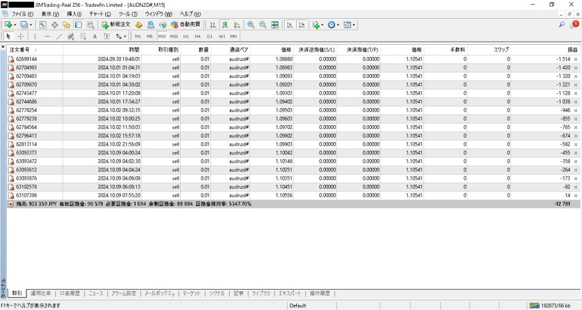Expand the periodicity clock dropdown
Viewport: 582px width, 310px height.
(x=339, y=25)
